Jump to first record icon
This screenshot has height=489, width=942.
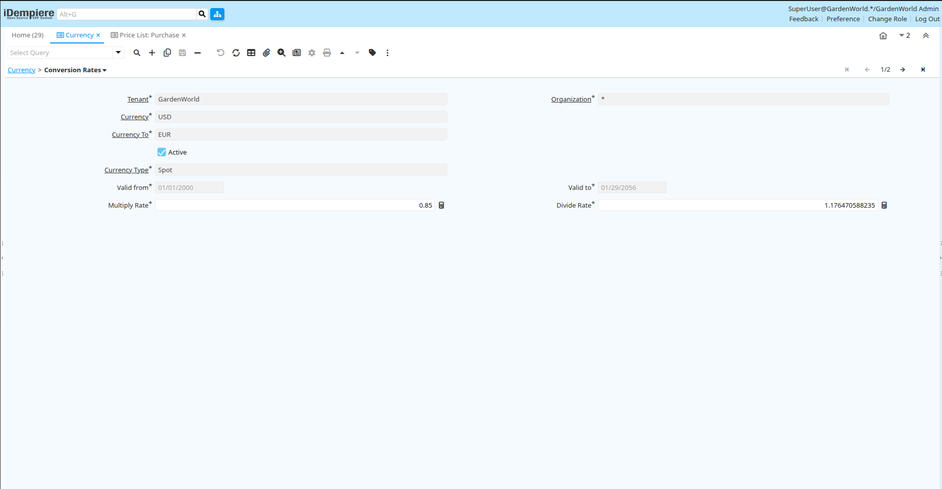pos(847,70)
